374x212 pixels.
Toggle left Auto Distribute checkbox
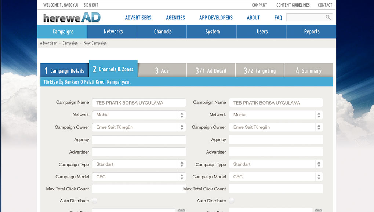coord(95,201)
